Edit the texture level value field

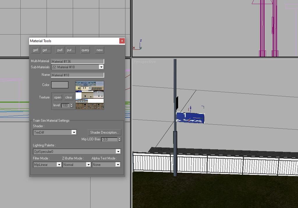click(65, 105)
